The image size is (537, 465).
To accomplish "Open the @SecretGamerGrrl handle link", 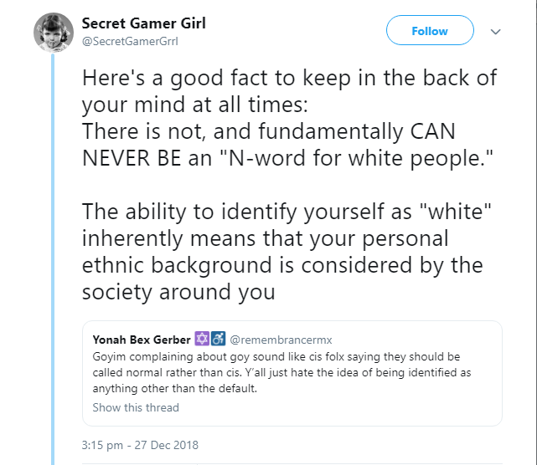I will coord(130,41).
